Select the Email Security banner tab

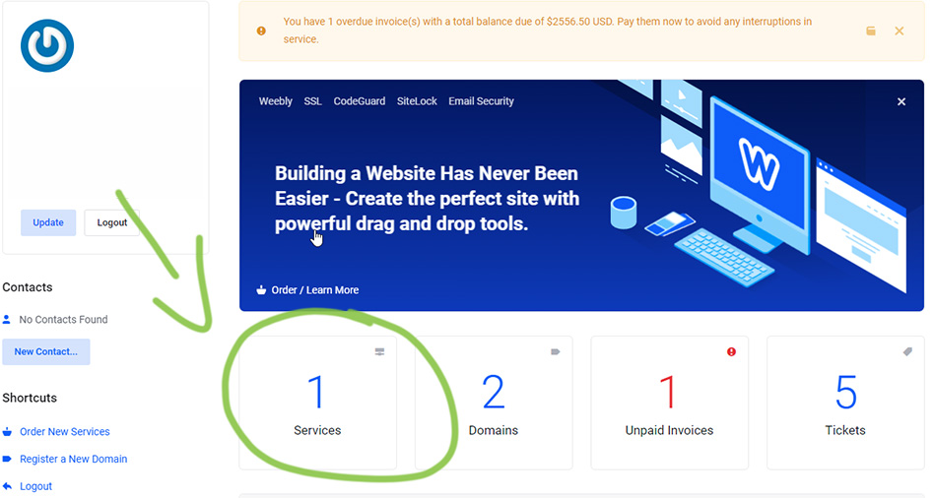(482, 101)
